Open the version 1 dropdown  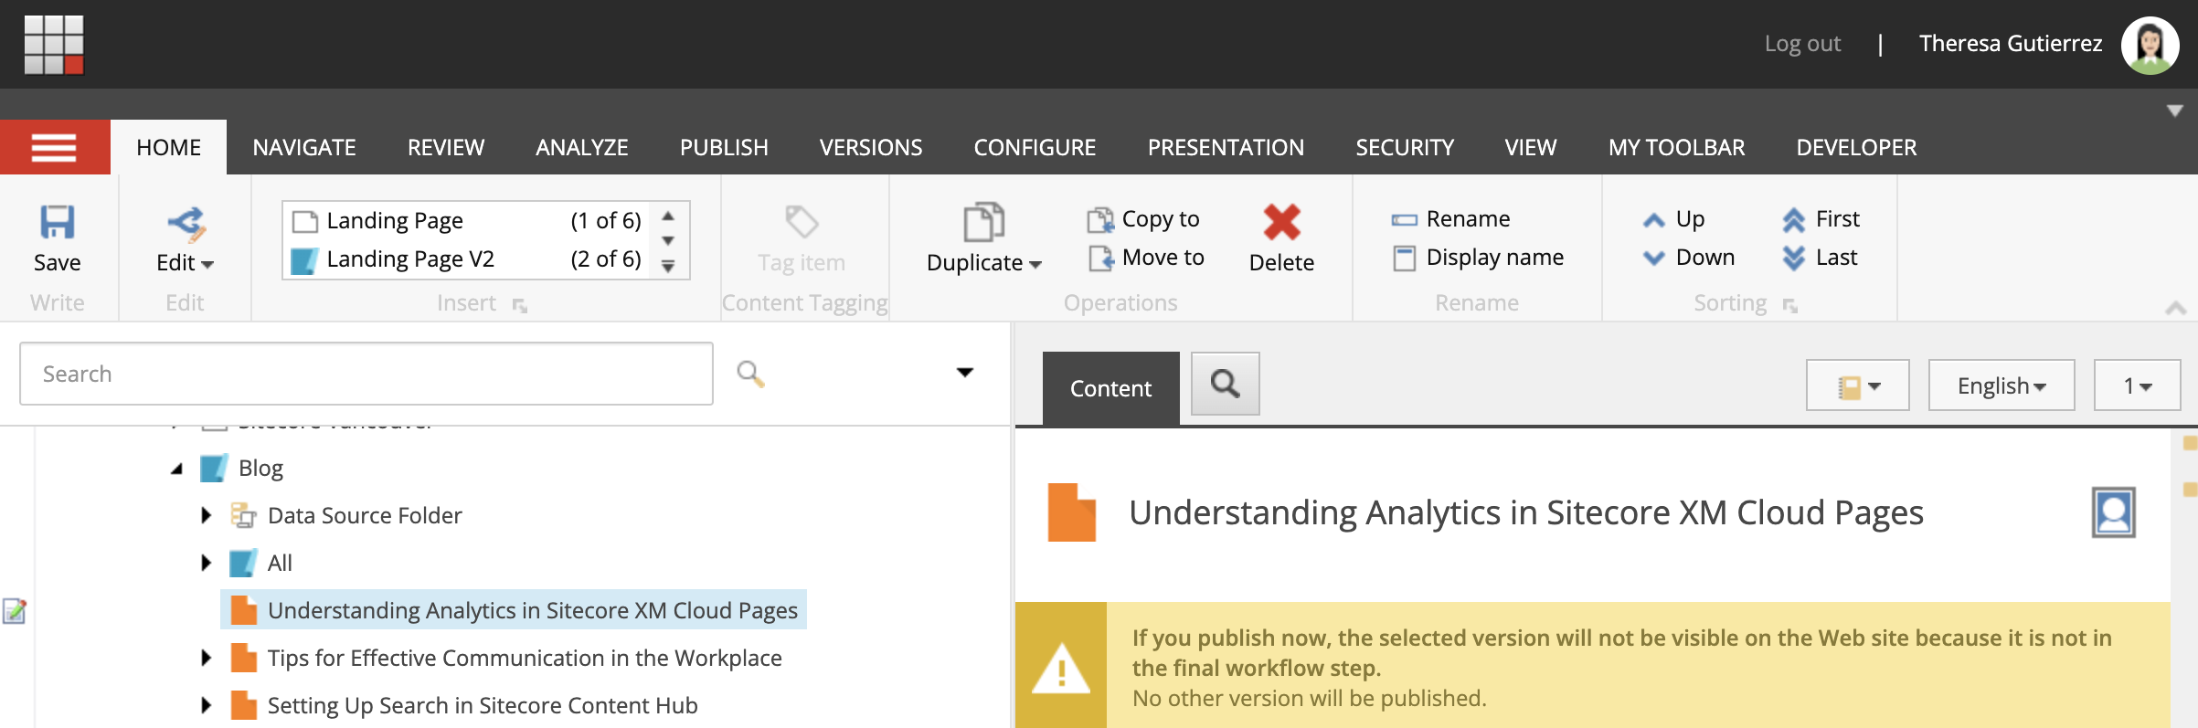(2137, 385)
